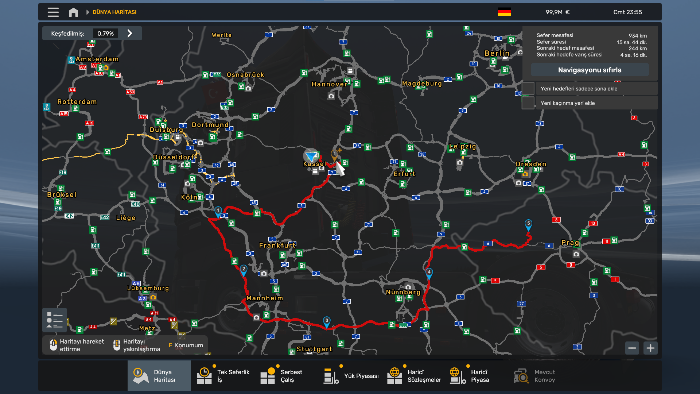Expand the Keşfedilmiş discovery arrow
Image resolution: width=700 pixels, height=394 pixels.
[x=130, y=34]
